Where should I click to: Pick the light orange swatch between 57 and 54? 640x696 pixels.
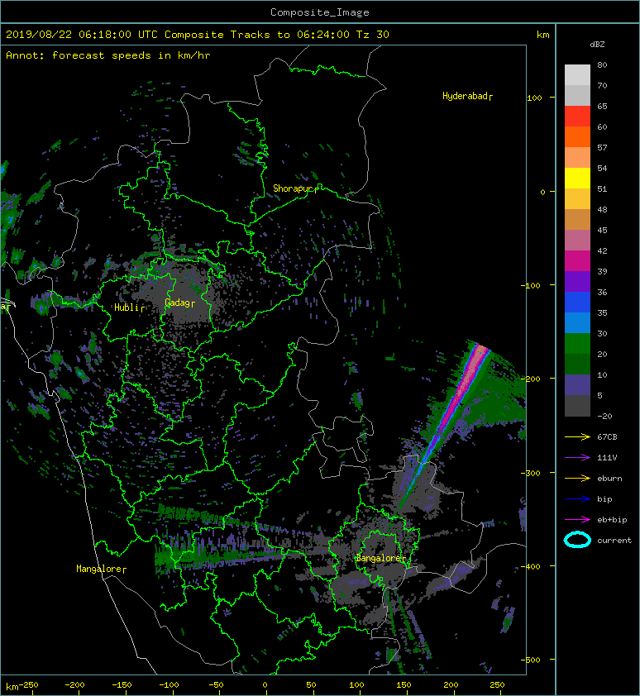pos(577,158)
